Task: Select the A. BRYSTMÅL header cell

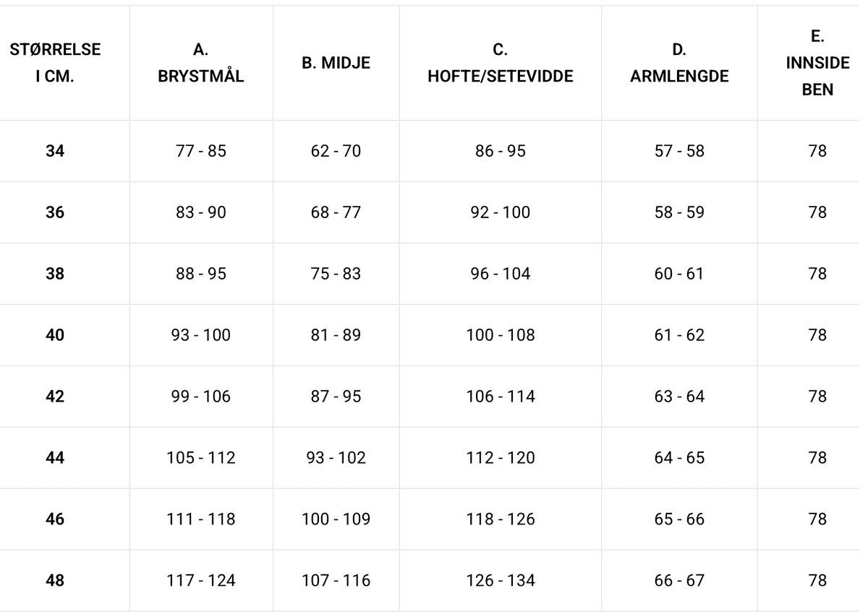Action: (x=201, y=63)
